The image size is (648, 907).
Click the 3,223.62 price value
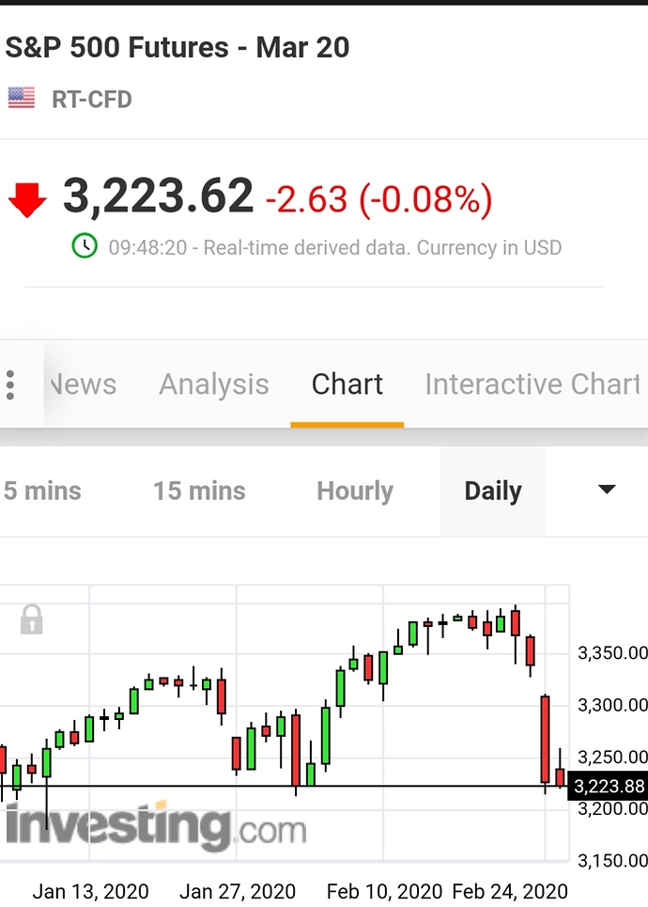(158, 196)
